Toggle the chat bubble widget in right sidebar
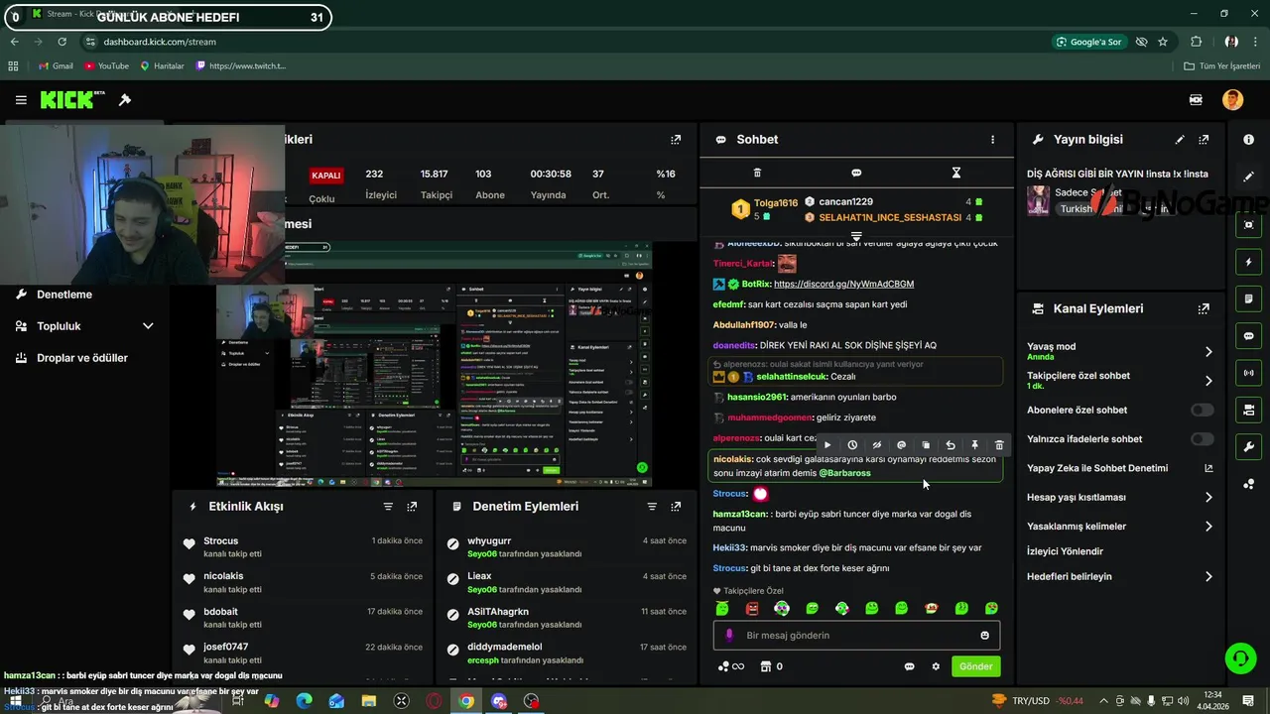This screenshot has width=1270, height=714. click(1248, 336)
